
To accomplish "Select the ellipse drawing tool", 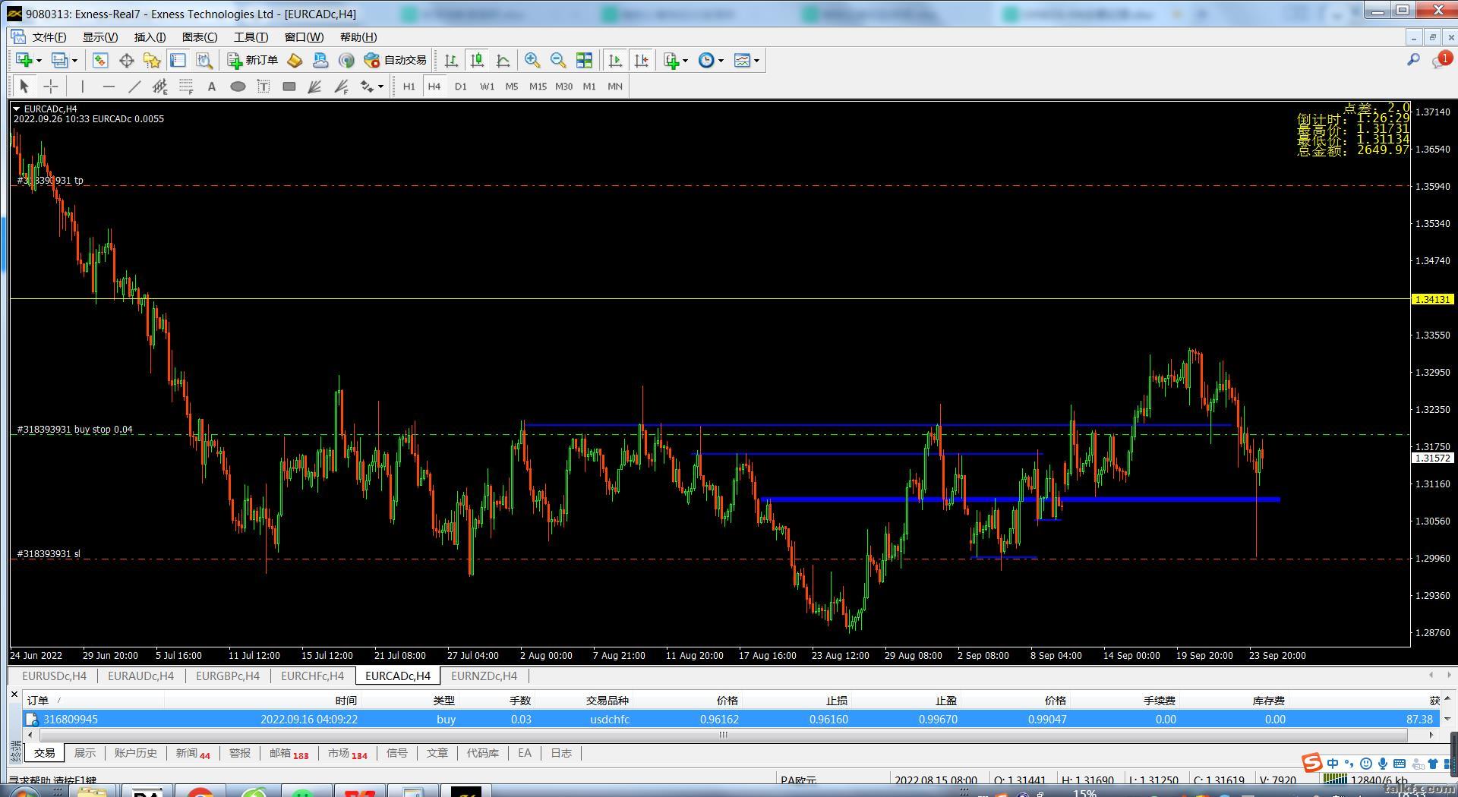I will (238, 87).
